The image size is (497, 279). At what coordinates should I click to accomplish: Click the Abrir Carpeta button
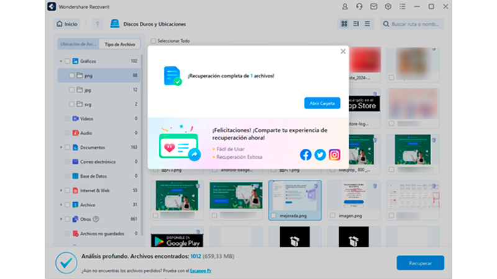(x=322, y=104)
